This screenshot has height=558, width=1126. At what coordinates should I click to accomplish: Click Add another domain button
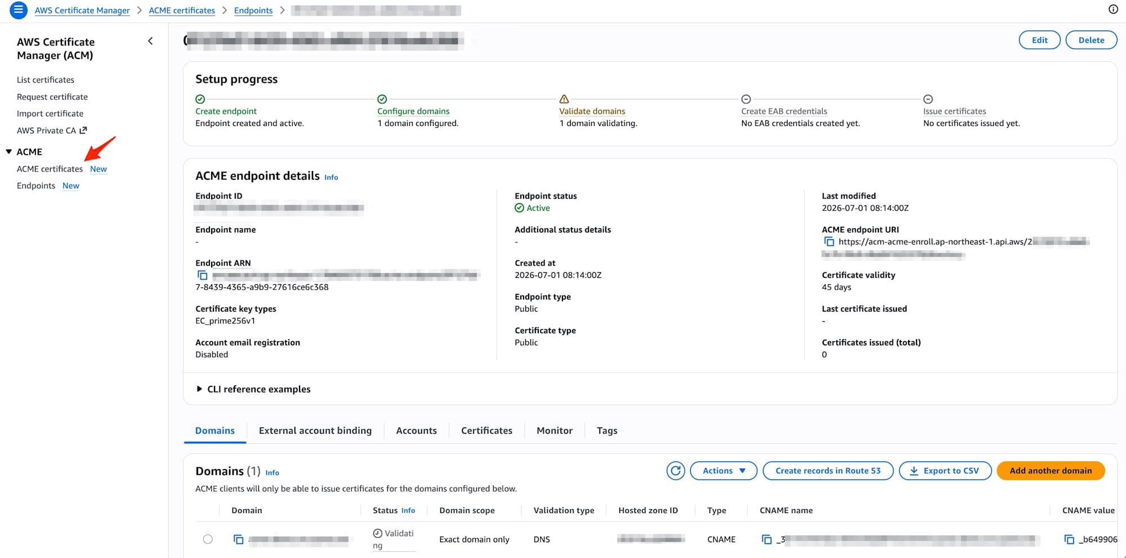[x=1051, y=471]
